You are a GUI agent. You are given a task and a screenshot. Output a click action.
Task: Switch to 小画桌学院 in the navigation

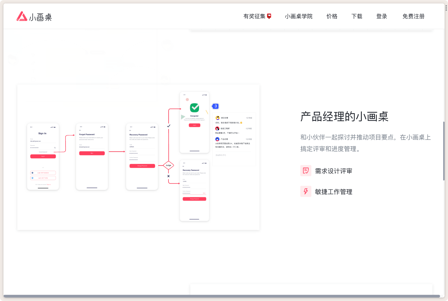(298, 16)
